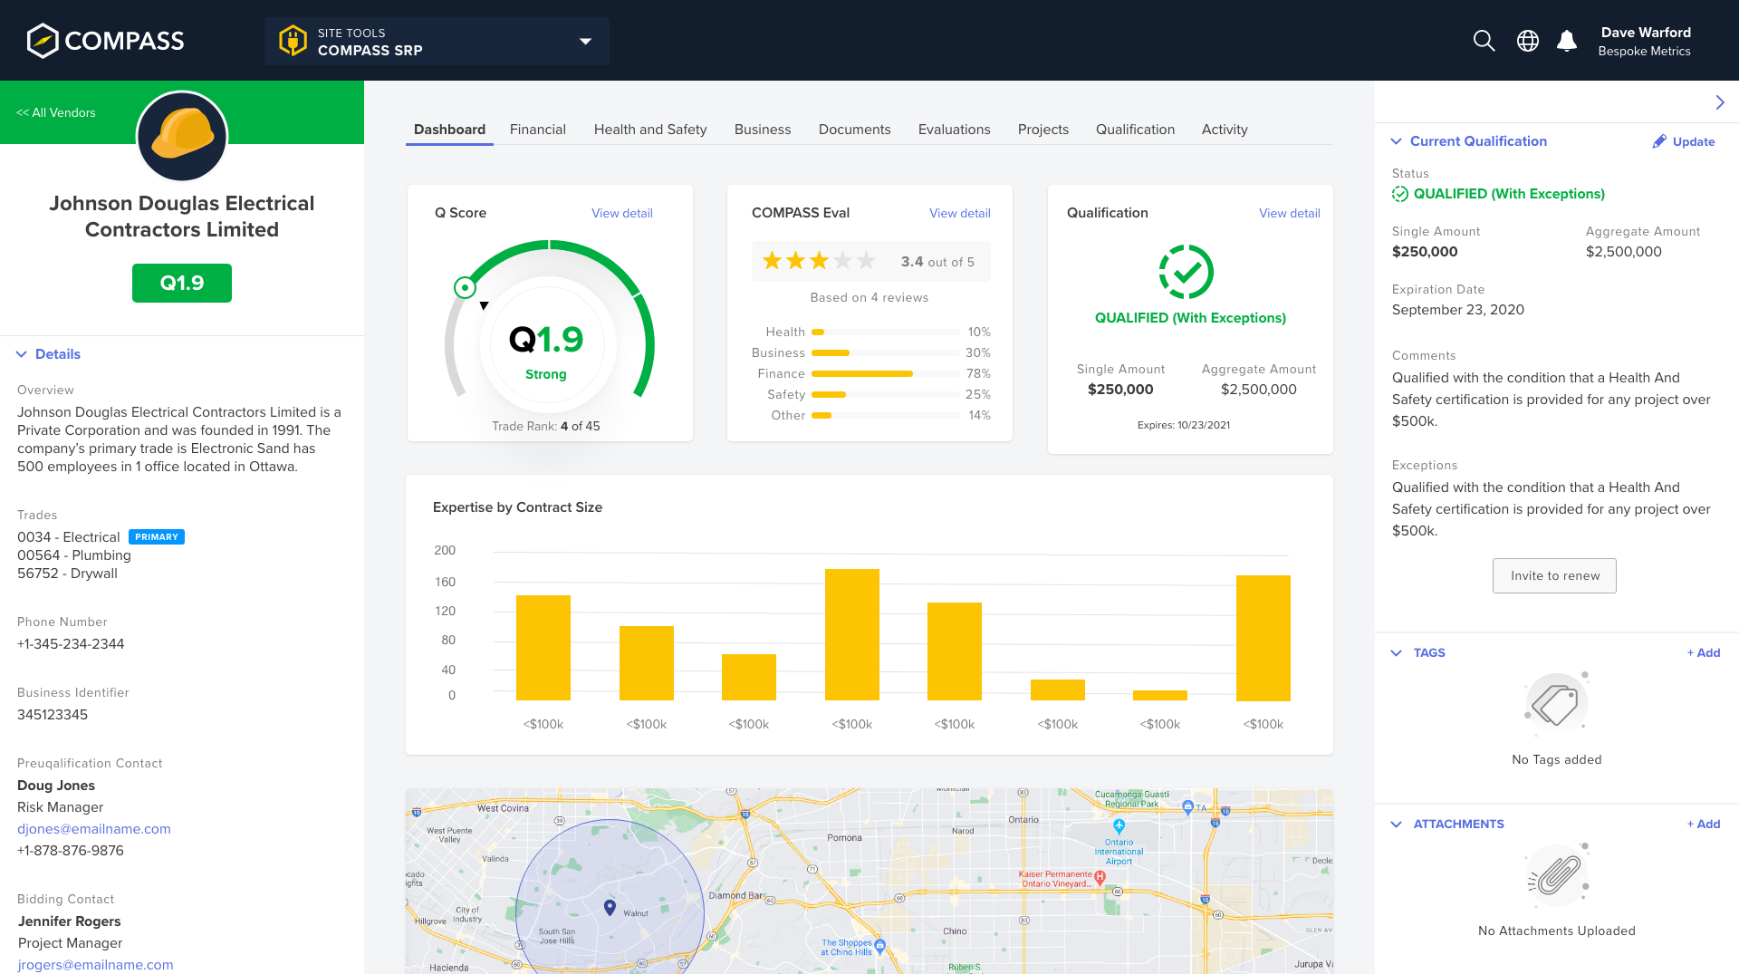Switch to the Financial tab
1739x974 pixels.
coord(538,130)
